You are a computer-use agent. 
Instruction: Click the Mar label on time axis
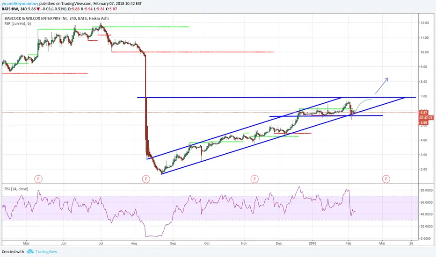(x=382, y=243)
